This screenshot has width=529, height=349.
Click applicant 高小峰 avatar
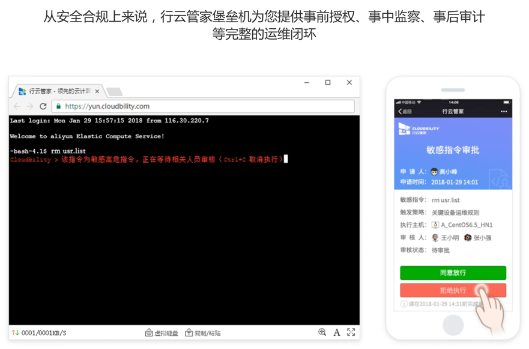(x=434, y=171)
